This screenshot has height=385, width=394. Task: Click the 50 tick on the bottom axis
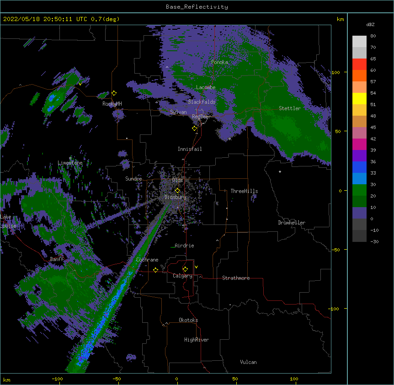235,379
